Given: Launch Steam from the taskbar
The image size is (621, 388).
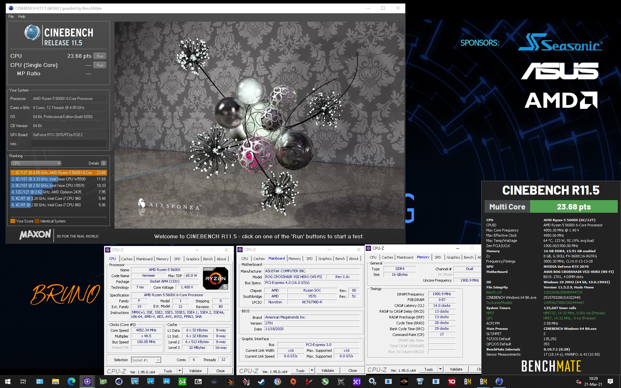Looking at the screenshot, I should 261,382.
